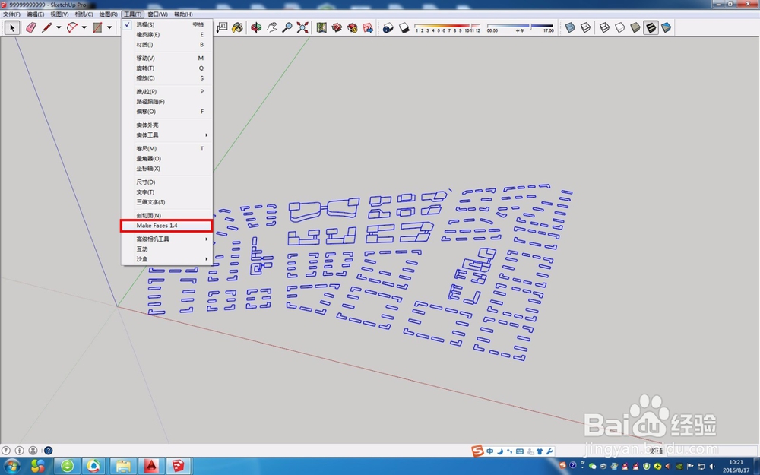Select the arrow Select tool in toolbar
Screen dimensions: 760x475
pos(12,27)
